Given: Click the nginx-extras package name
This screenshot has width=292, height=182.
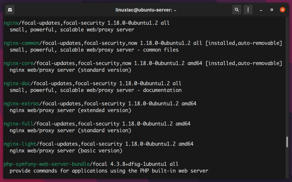Looking at the screenshot, I should pos(22,104).
